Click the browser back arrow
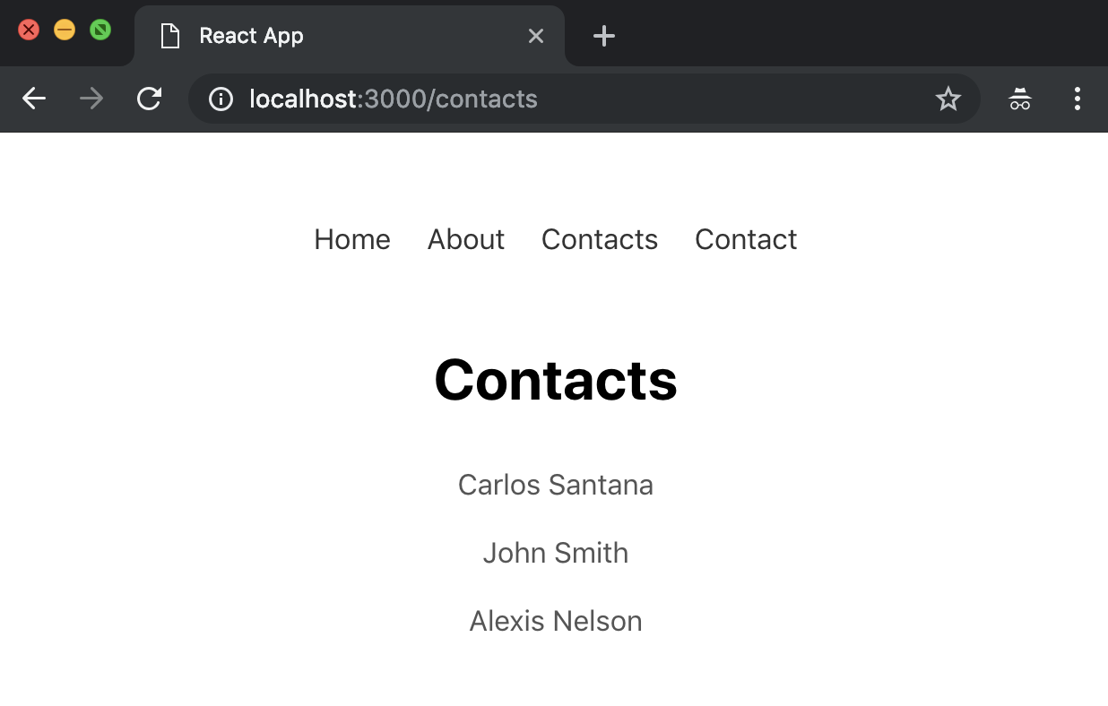 pyautogui.click(x=34, y=99)
